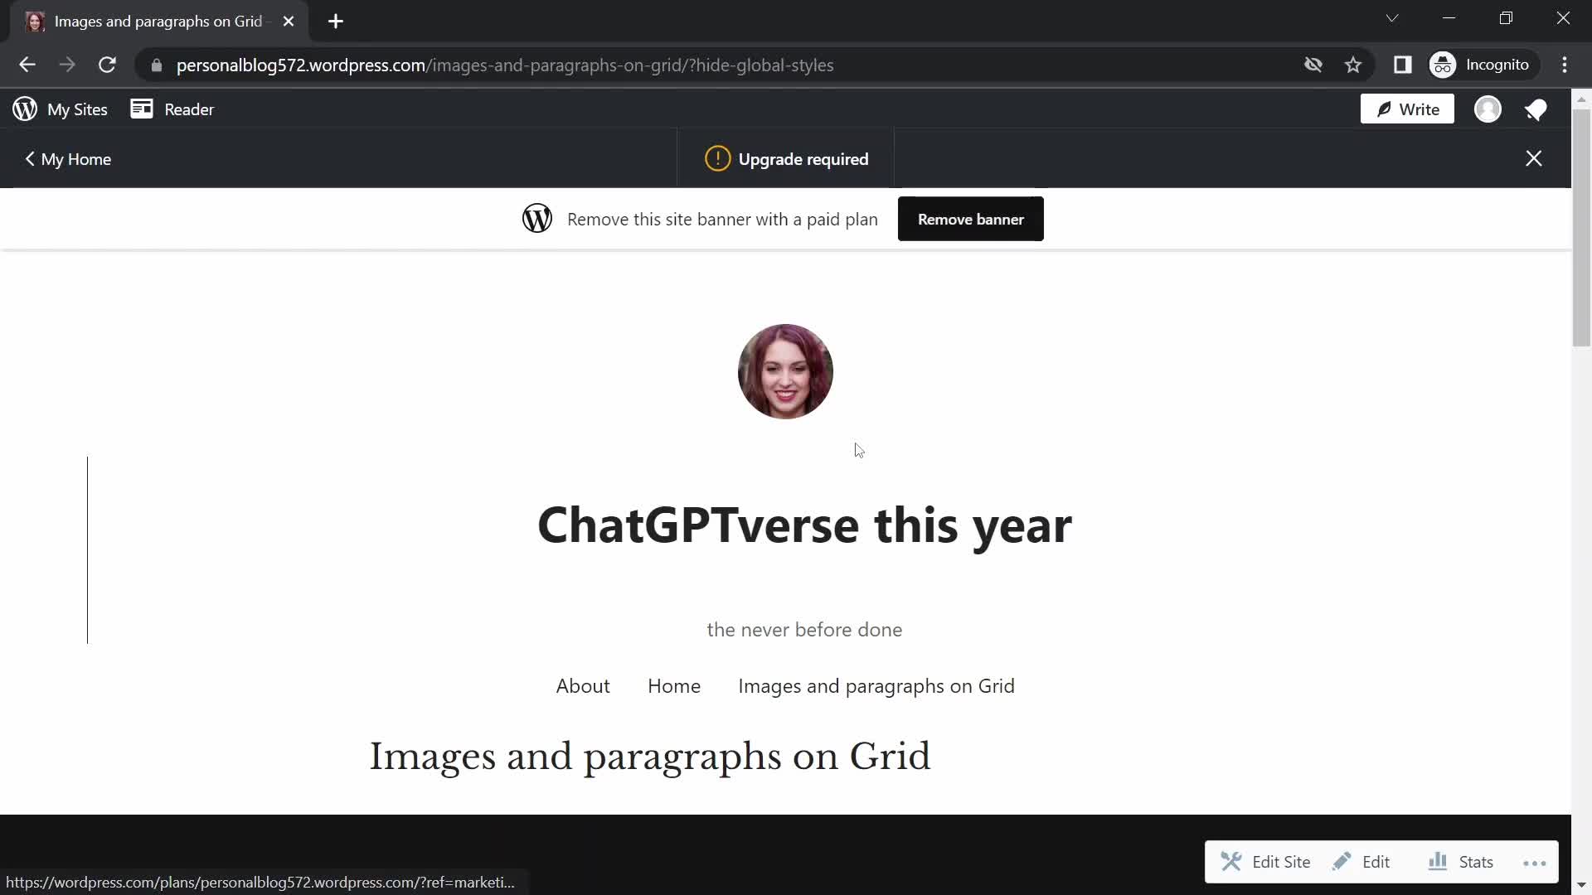Image resolution: width=1592 pixels, height=895 pixels.
Task: Click the My Home back arrow
Action: [28, 158]
